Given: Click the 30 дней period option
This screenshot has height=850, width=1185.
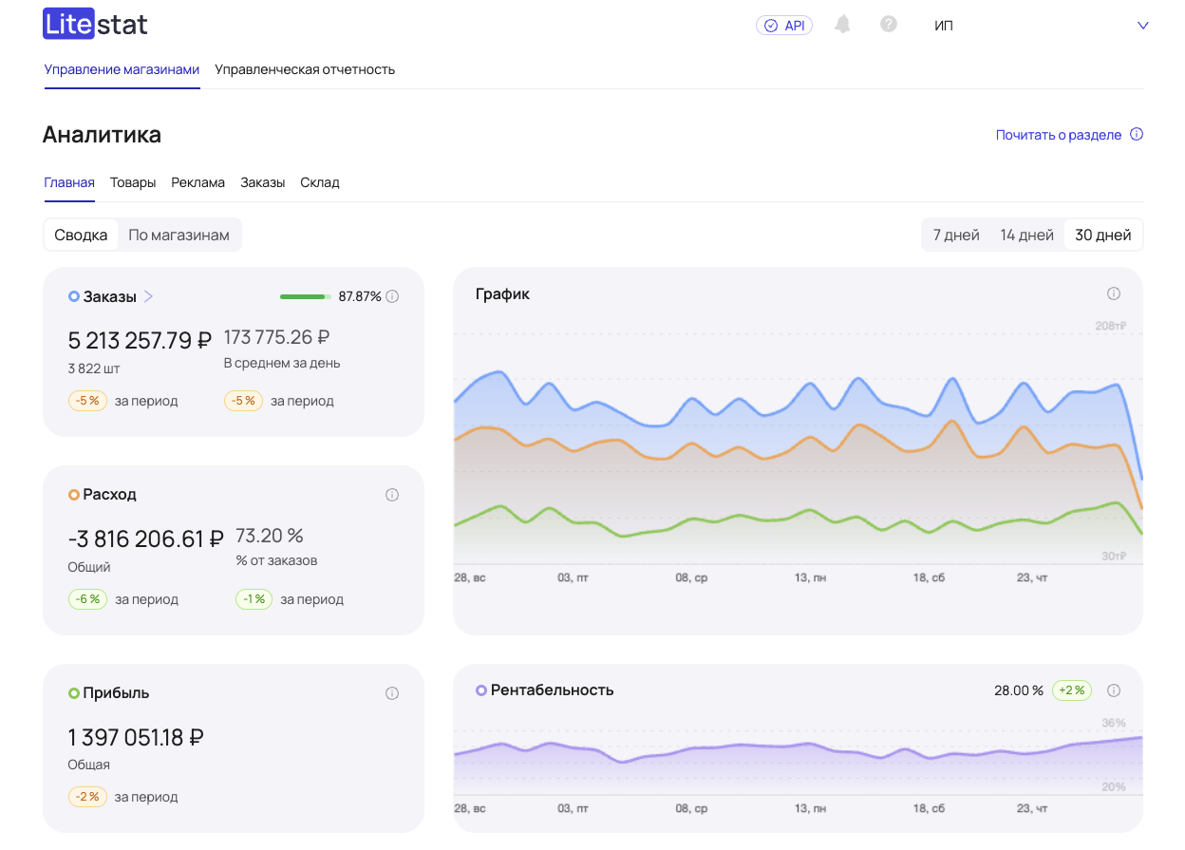Looking at the screenshot, I should pos(1102,235).
